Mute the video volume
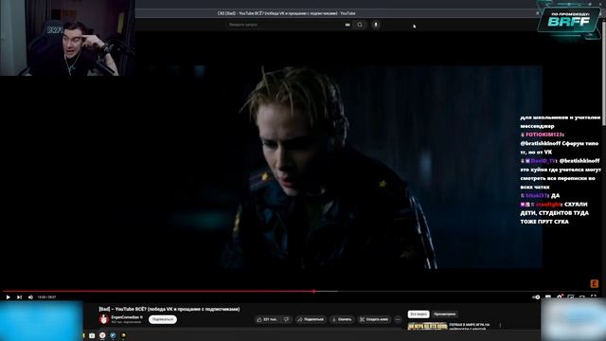Image resolution: width=606 pixels, height=341 pixels. click(x=30, y=296)
